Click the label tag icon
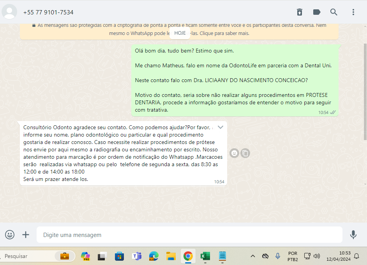367x265 pixels. point(317,12)
